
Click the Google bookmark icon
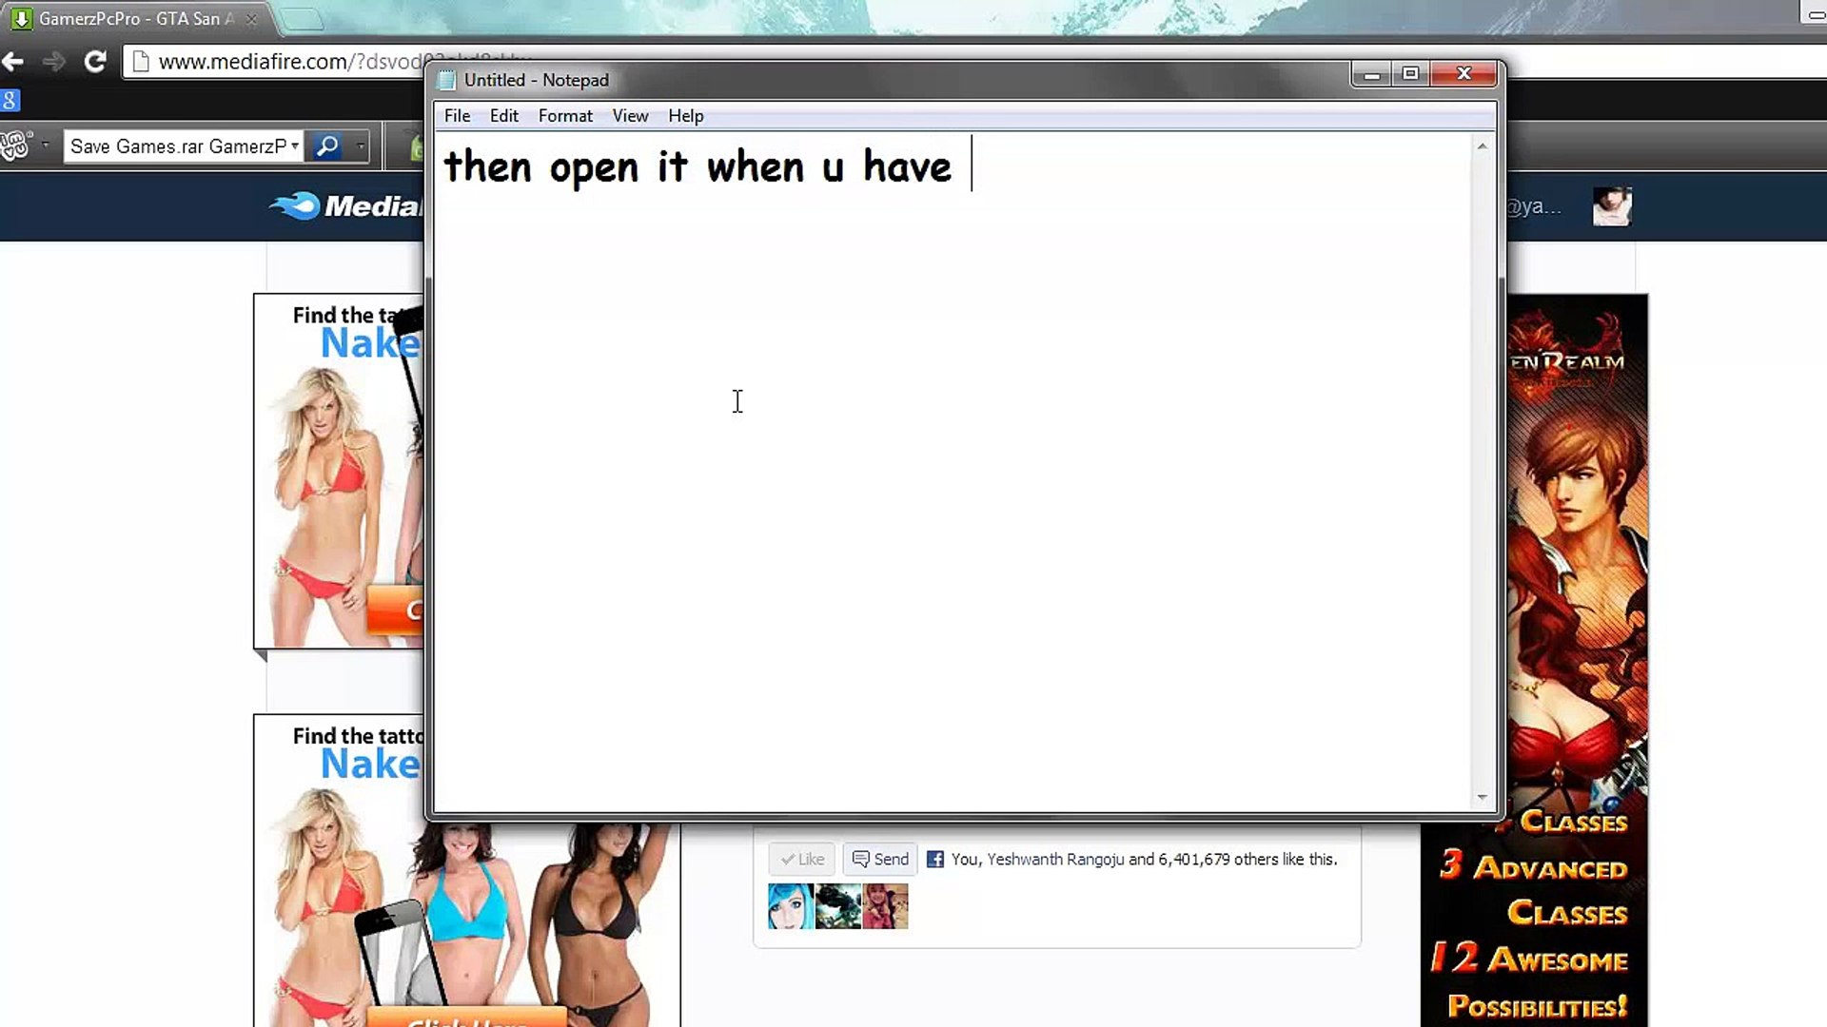tap(10, 101)
